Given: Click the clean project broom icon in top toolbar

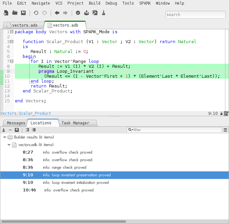Looking at the screenshot, I should click(x=103, y=13).
